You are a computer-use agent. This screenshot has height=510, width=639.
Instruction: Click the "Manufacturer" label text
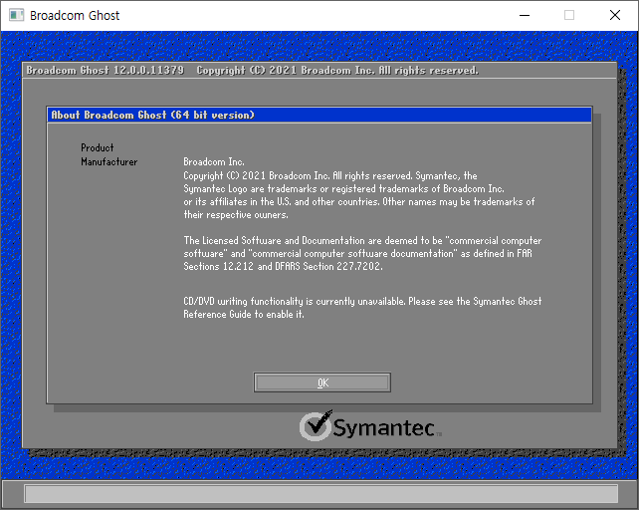(108, 162)
